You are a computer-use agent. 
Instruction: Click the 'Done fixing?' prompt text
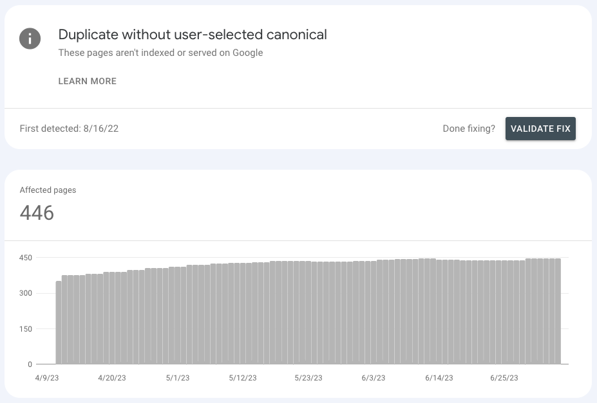[469, 129]
